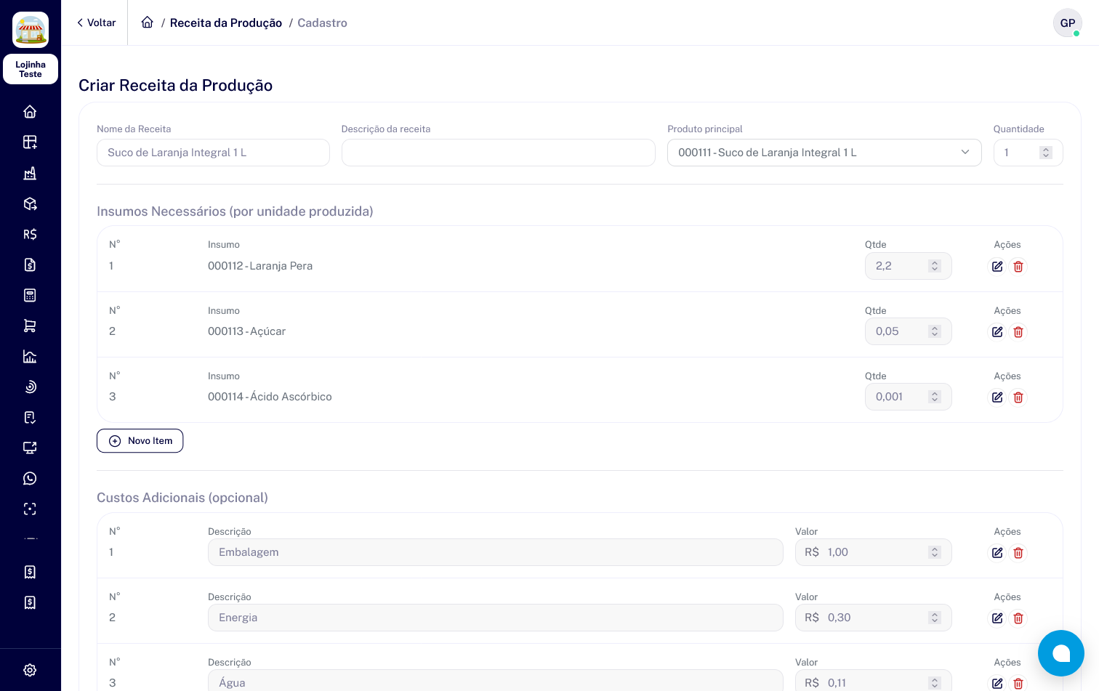Open settings gear in the sidebar

[30, 670]
